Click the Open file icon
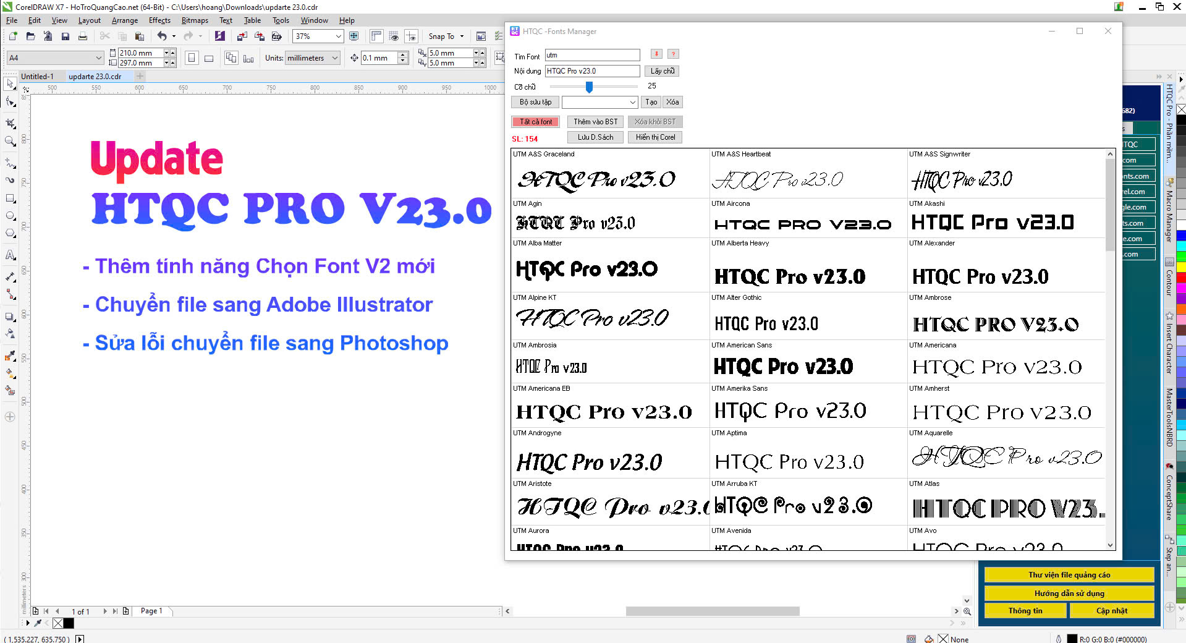 pos(30,36)
